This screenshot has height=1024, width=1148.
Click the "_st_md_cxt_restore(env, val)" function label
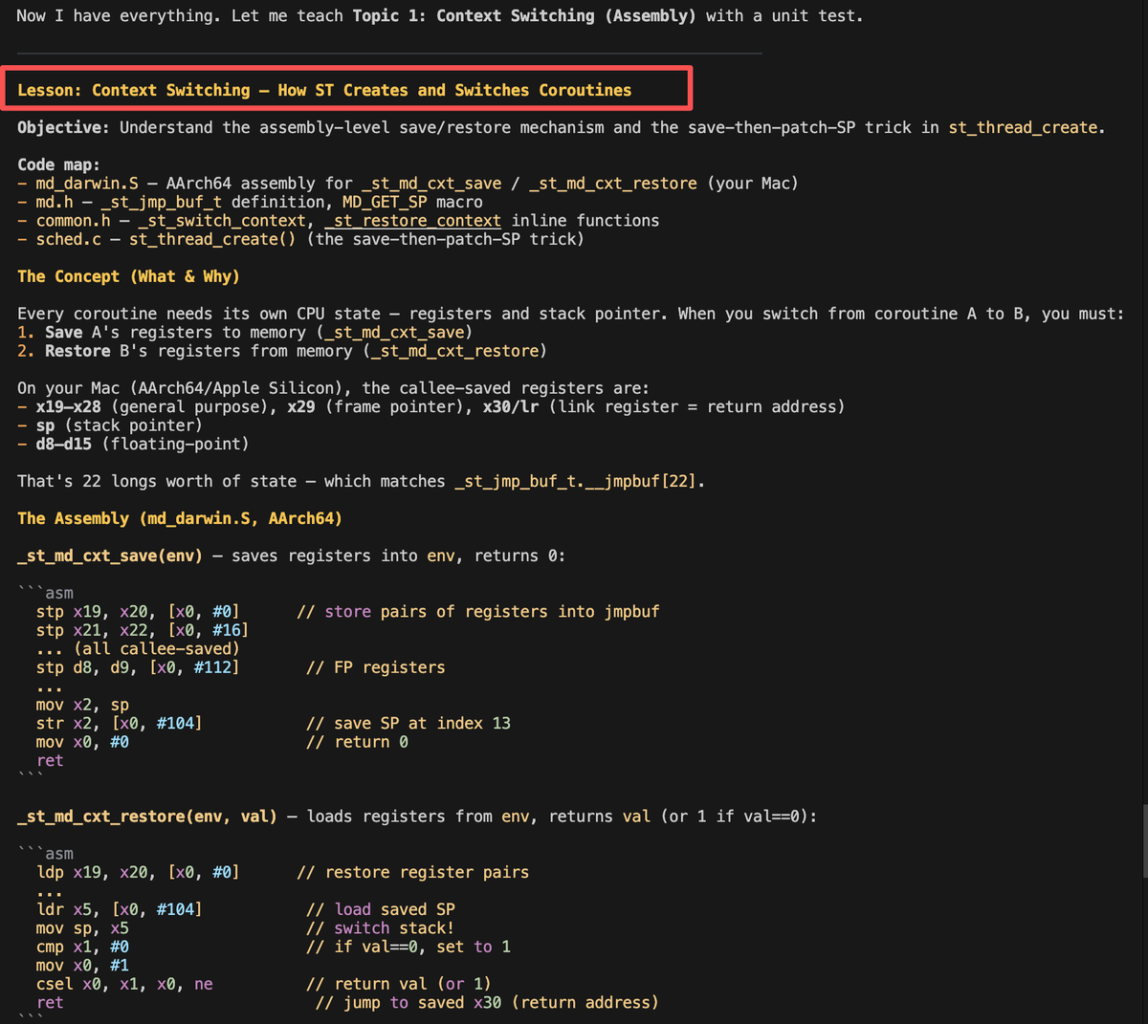pyautogui.click(x=147, y=817)
